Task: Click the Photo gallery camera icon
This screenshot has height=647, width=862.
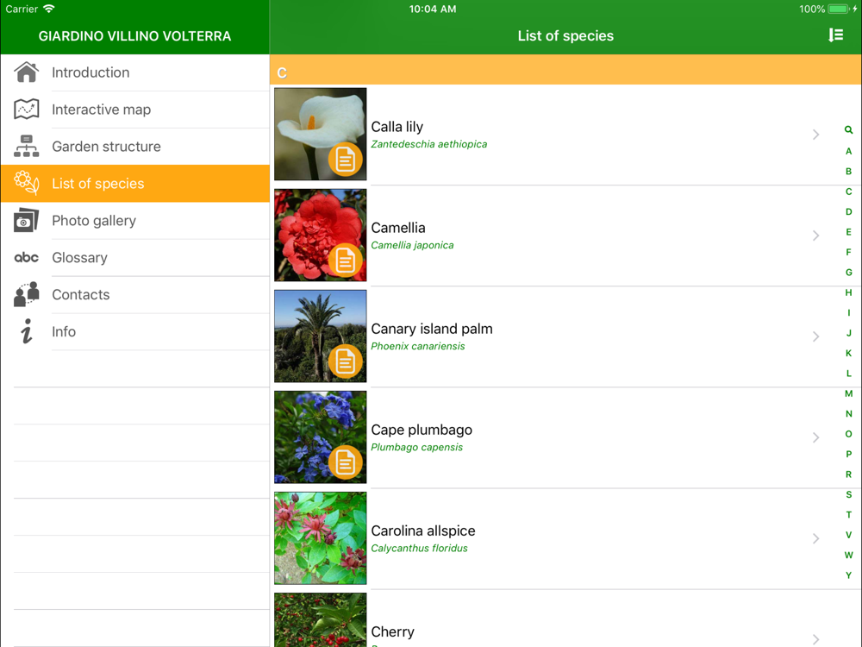Action: pyautogui.click(x=27, y=221)
